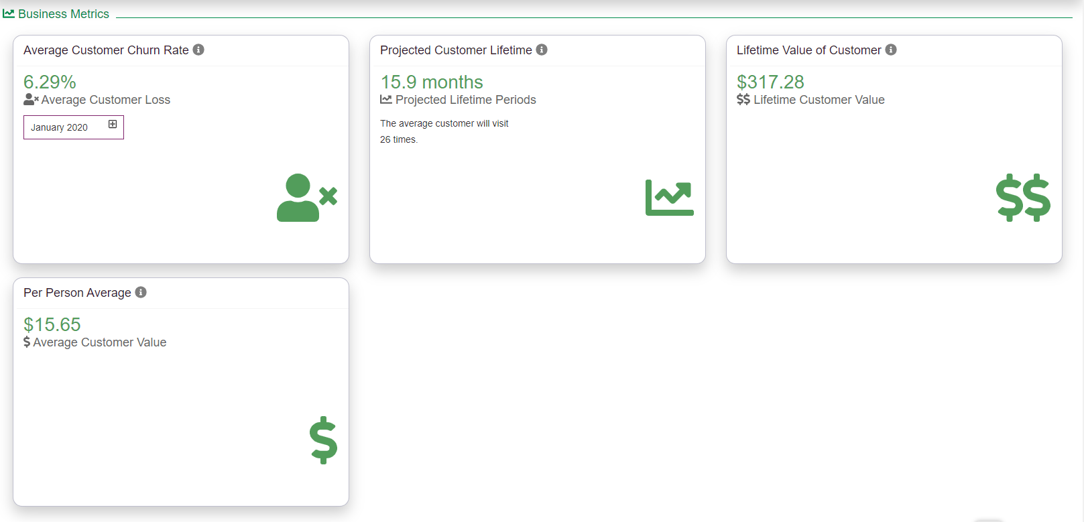
Task: Open info tooltip for Projected Customer Lifetime
Action: pos(542,50)
